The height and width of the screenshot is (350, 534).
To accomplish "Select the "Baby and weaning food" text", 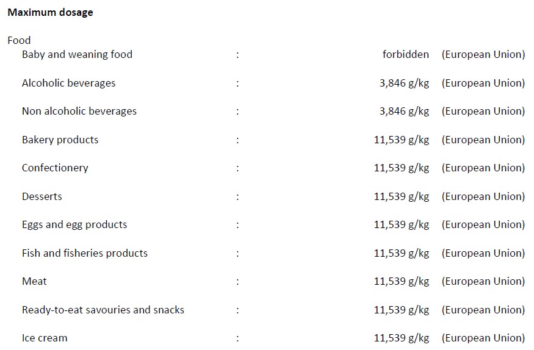I will point(77,54).
